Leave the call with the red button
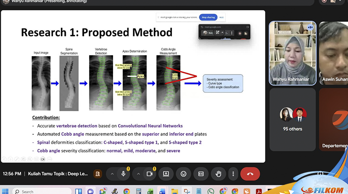 (250, 174)
